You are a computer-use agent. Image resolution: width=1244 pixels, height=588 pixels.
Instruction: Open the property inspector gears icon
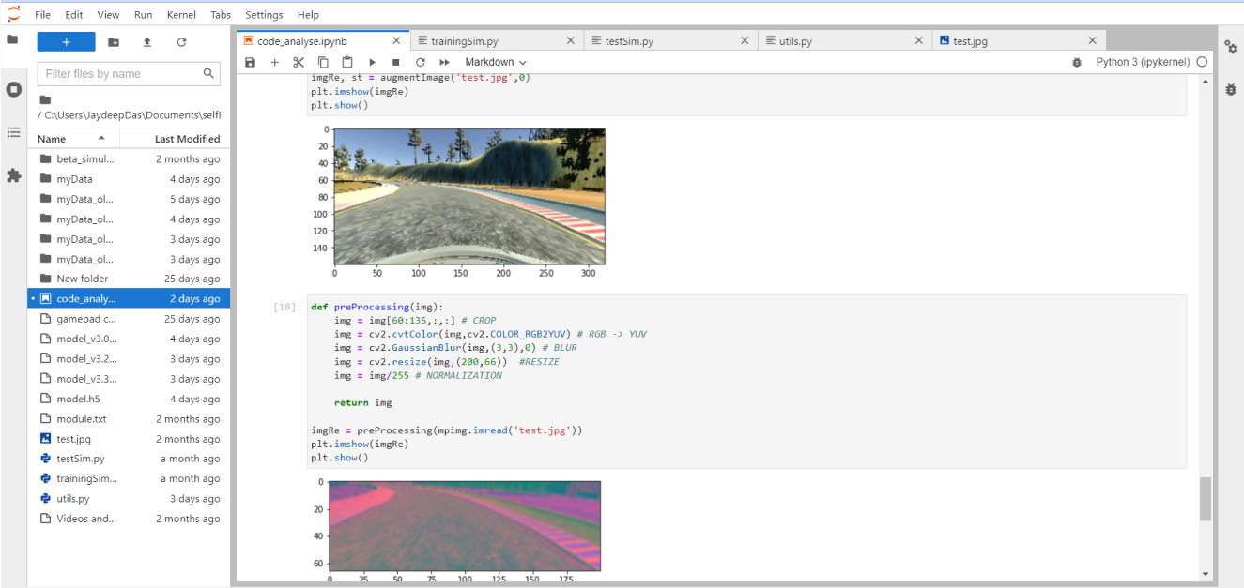1231,47
